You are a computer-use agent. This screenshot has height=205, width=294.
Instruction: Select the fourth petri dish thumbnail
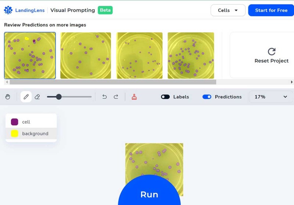coord(191,55)
